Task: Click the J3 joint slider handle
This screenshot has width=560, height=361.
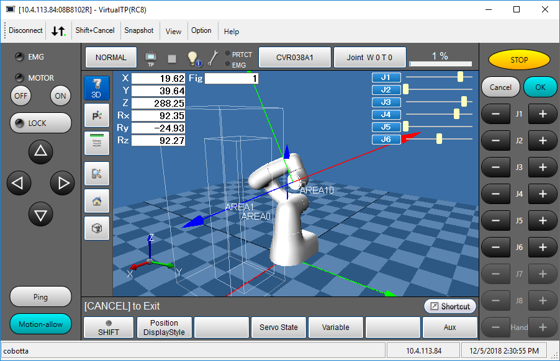Action: [x=464, y=102]
